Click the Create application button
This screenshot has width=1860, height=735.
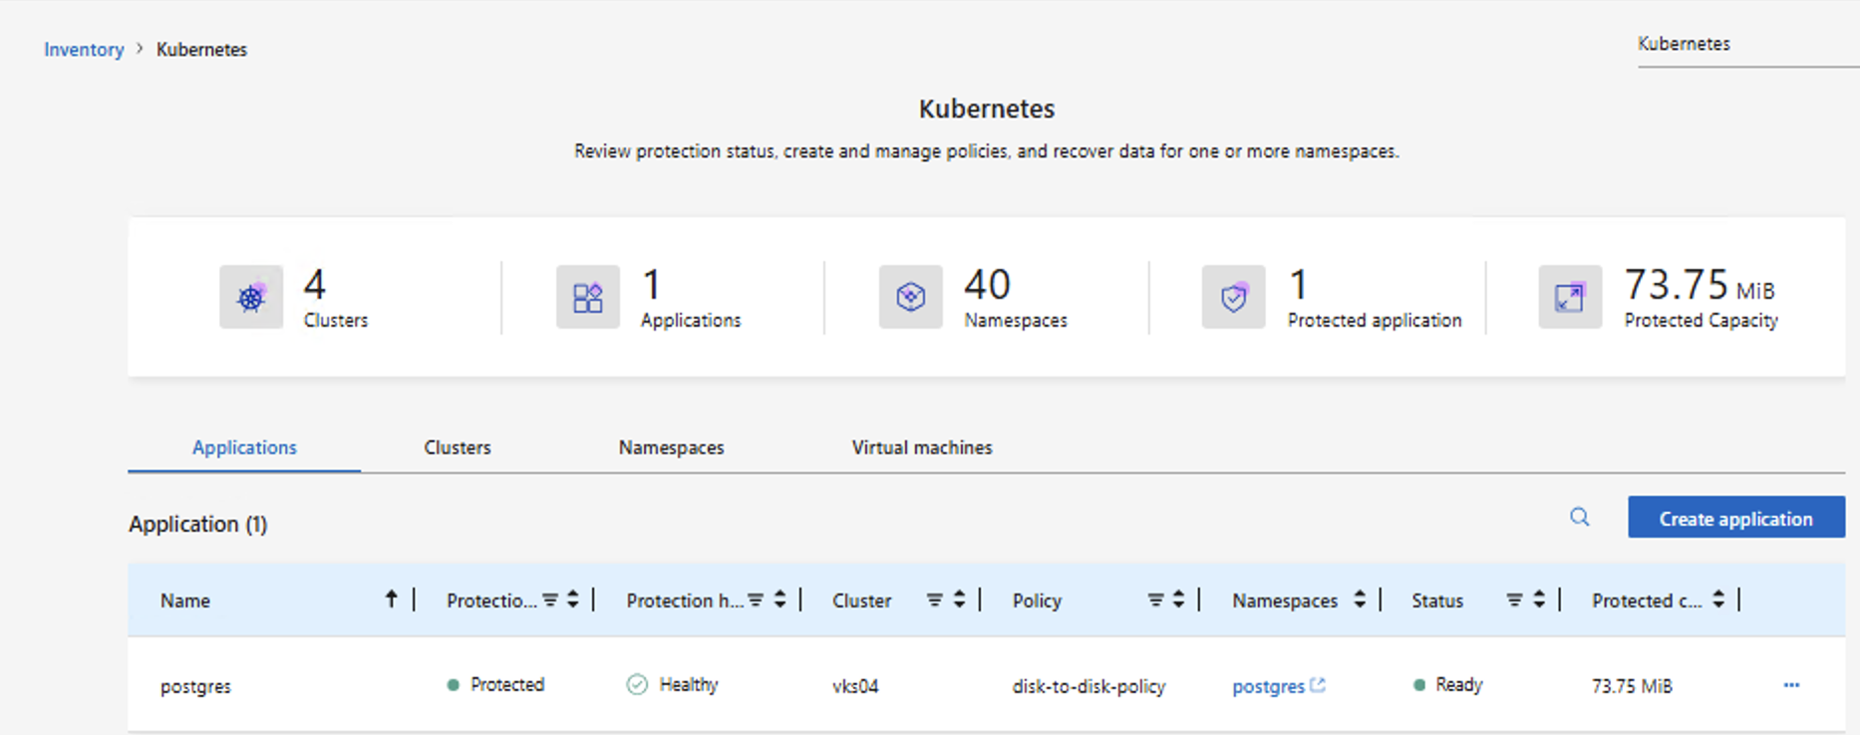[1736, 518]
